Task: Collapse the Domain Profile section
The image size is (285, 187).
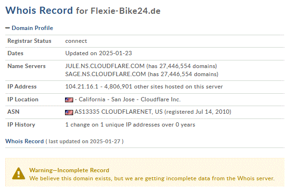Action: [32, 28]
